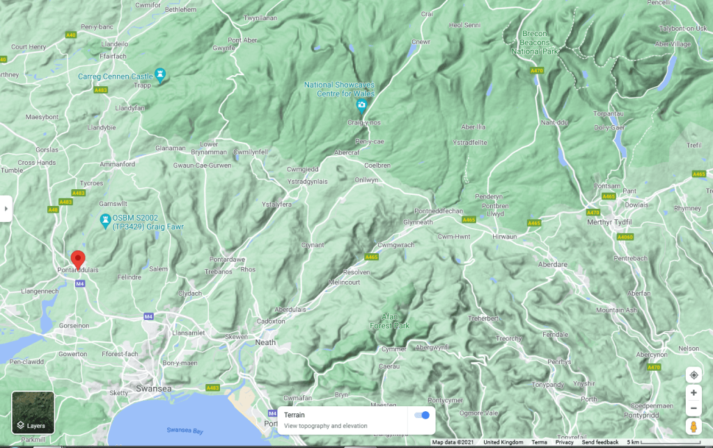The height and width of the screenshot is (448, 713).
Task: Expand the collapsed side panel arrow
Action: [6, 208]
